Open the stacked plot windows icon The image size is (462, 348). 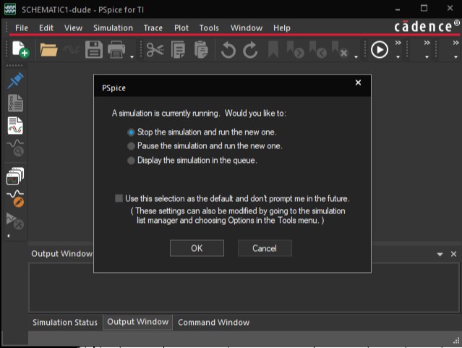pyautogui.click(x=15, y=176)
